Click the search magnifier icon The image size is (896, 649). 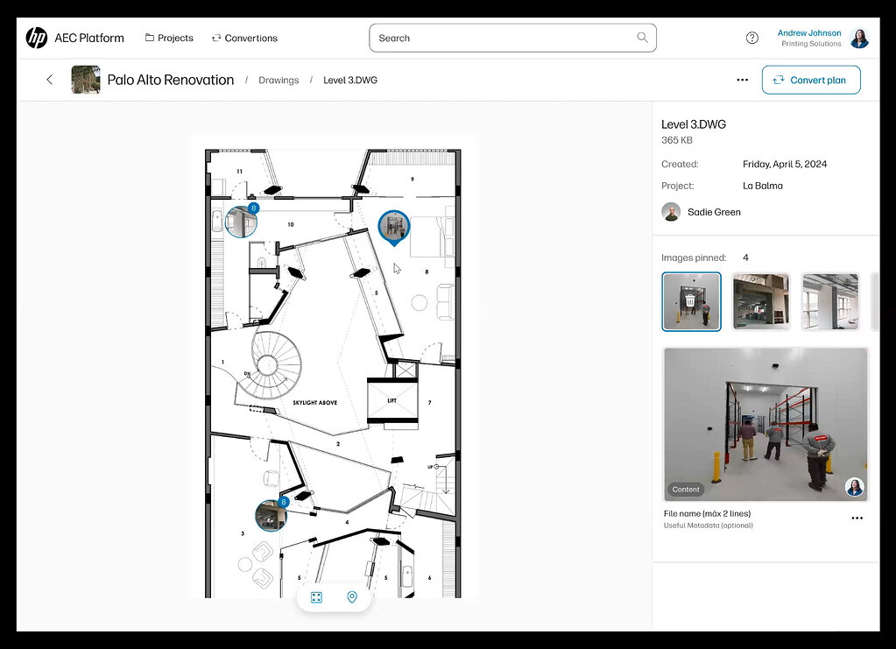click(642, 38)
